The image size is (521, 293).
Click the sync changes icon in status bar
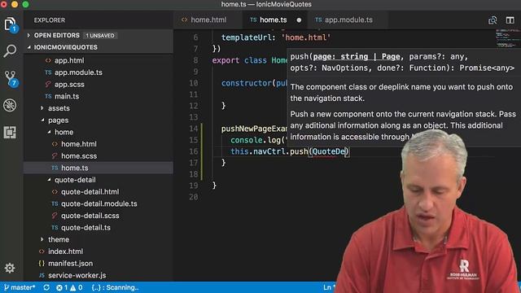(46, 287)
